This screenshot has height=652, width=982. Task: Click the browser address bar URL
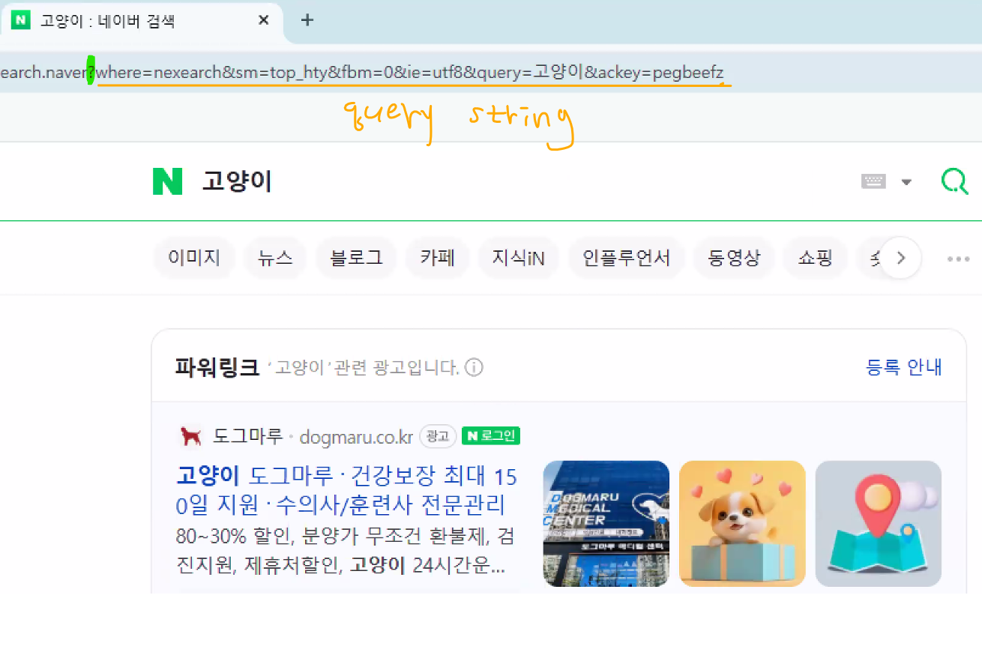[x=364, y=73]
